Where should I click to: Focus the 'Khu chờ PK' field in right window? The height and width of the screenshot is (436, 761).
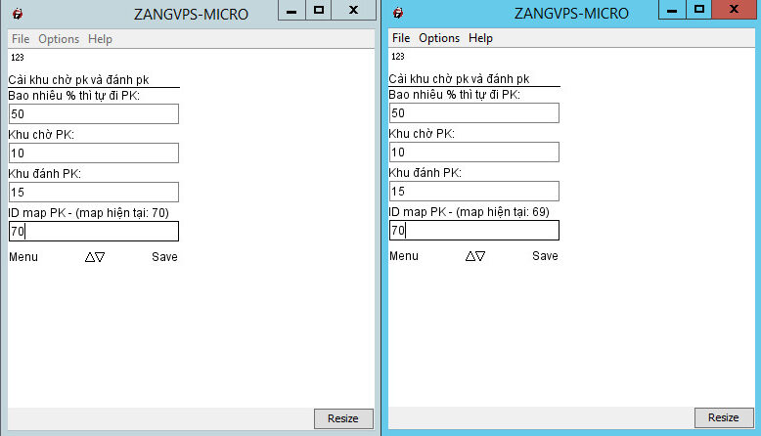[473, 153]
